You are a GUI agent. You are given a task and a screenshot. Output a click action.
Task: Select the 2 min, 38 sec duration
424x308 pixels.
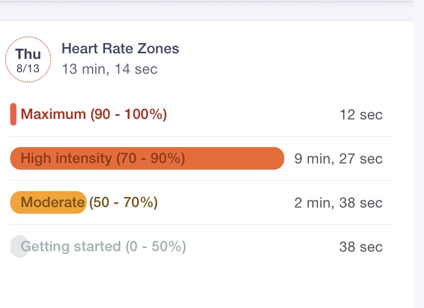pos(338,203)
